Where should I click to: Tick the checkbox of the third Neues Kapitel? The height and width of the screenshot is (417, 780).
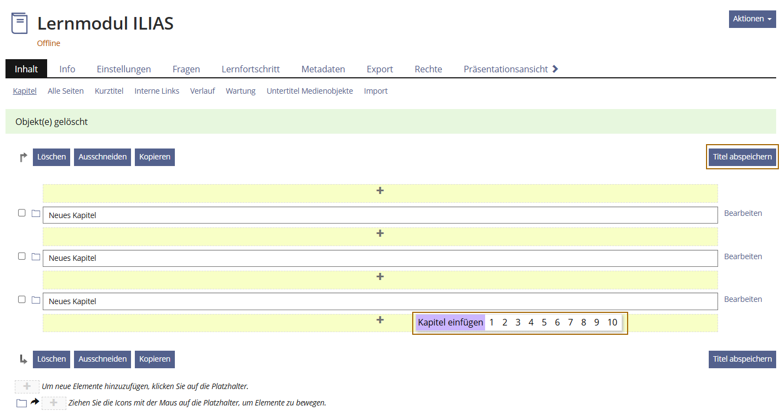tap(22, 299)
